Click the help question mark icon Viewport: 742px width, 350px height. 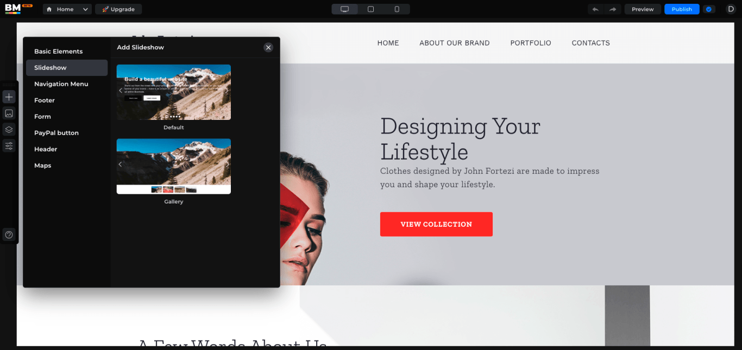click(9, 234)
